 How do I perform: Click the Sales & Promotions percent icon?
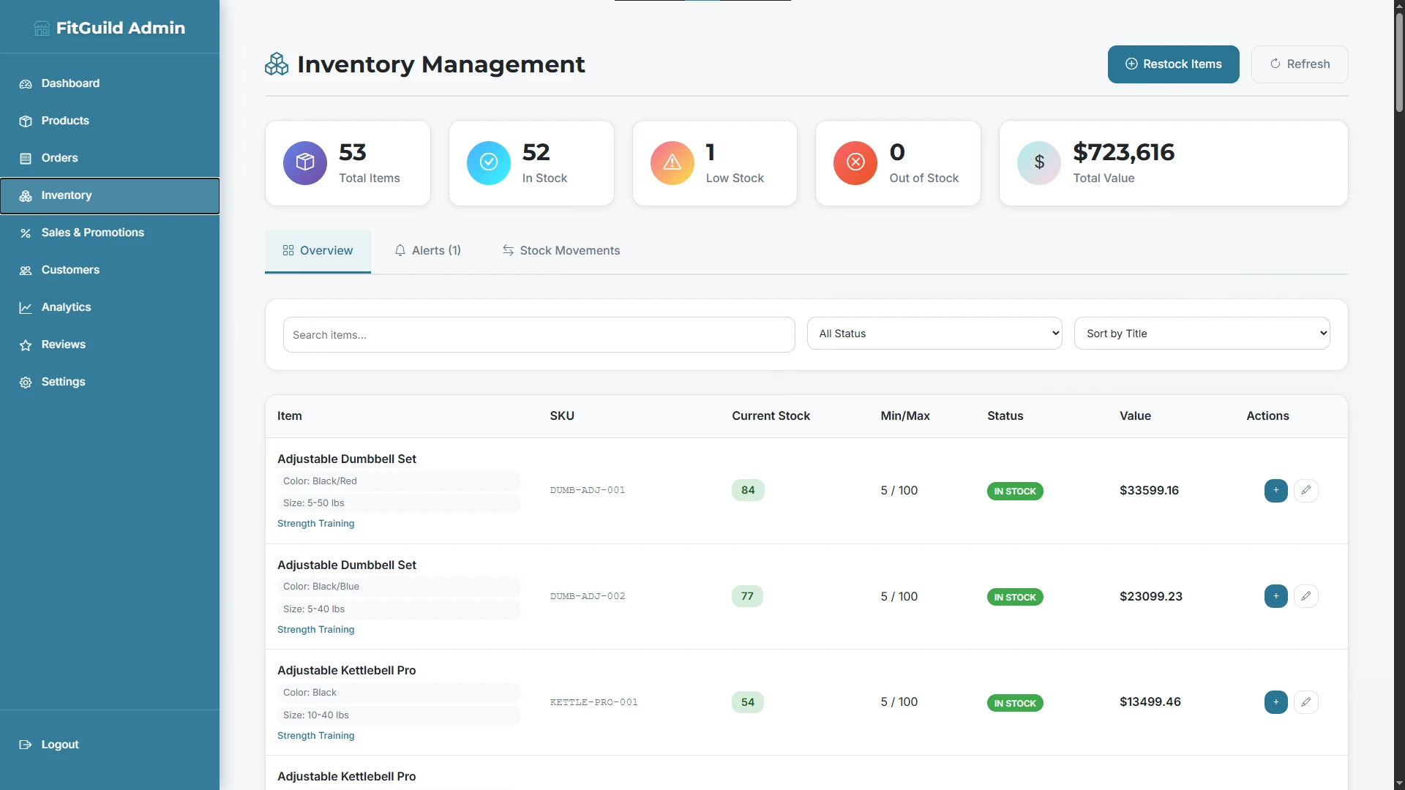click(x=26, y=233)
